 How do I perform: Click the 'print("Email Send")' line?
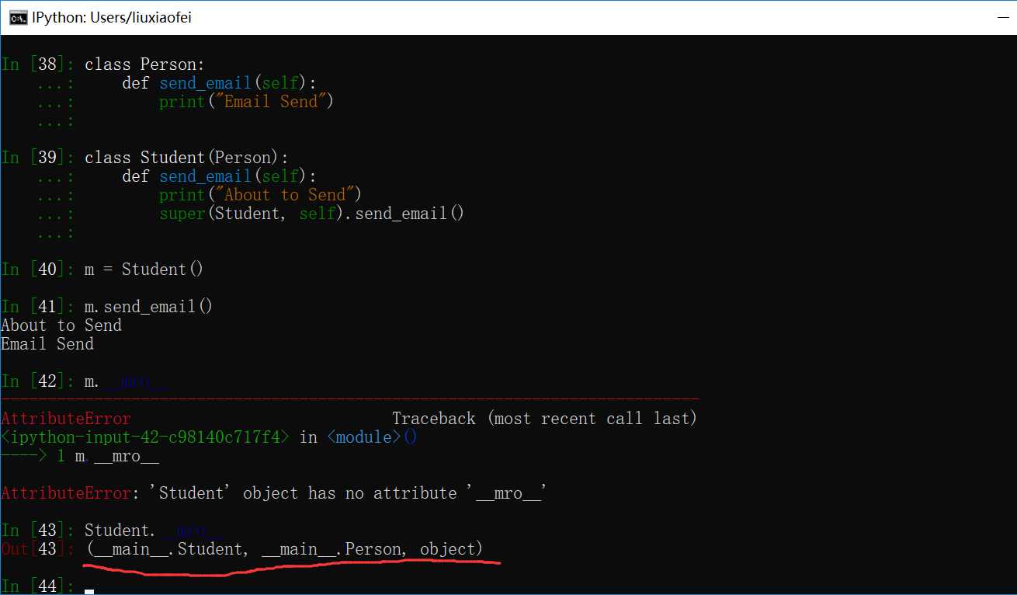click(x=246, y=102)
